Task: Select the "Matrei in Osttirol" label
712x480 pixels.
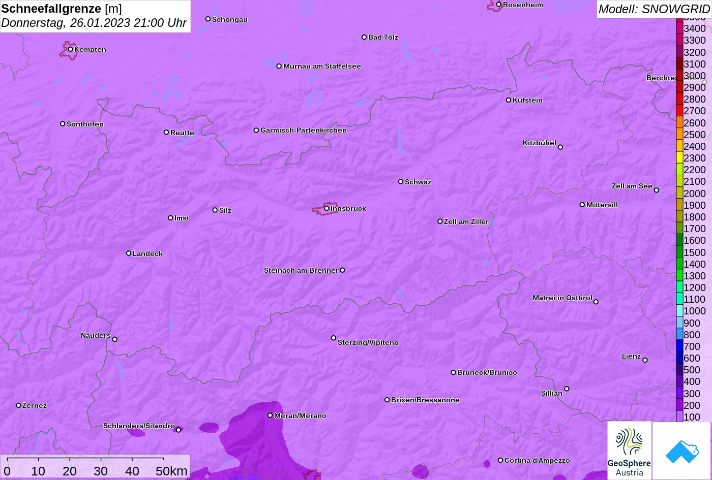Action: (562, 298)
